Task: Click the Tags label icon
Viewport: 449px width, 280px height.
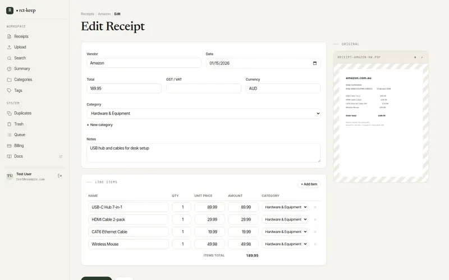Action: pyautogui.click(x=9, y=90)
